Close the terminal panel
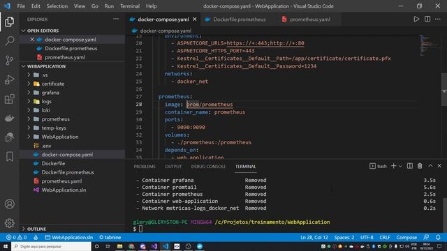 pos(439,166)
